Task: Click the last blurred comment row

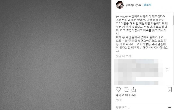Action: tap(136, 83)
